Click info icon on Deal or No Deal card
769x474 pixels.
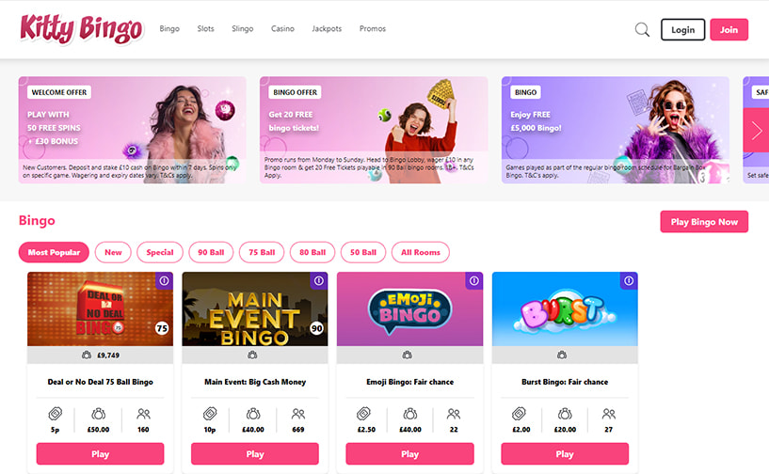(x=165, y=281)
